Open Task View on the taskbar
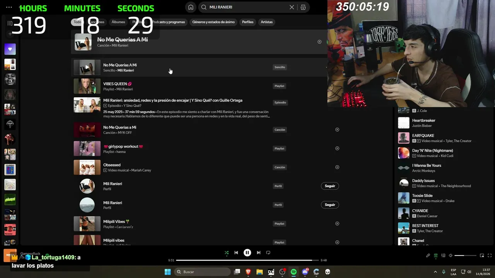495x278 pixels. click(x=237, y=272)
